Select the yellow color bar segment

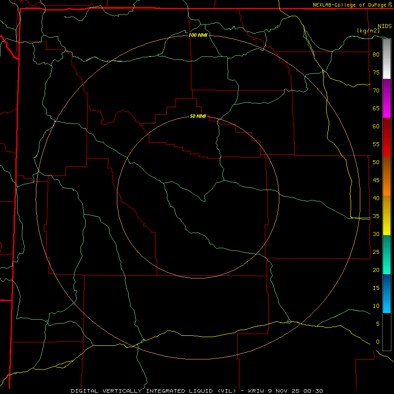[x=387, y=215]
